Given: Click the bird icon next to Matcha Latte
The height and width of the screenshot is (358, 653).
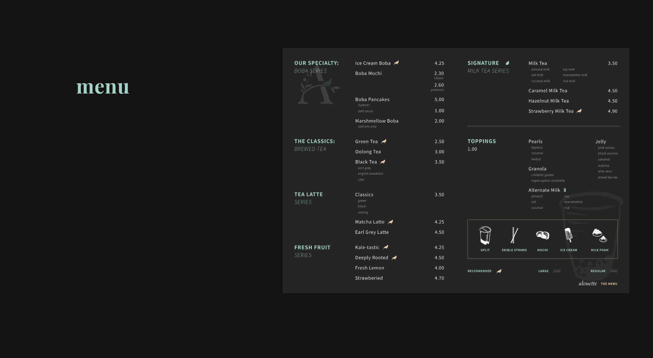Looking at the screenshot, I should pos(390,222).
